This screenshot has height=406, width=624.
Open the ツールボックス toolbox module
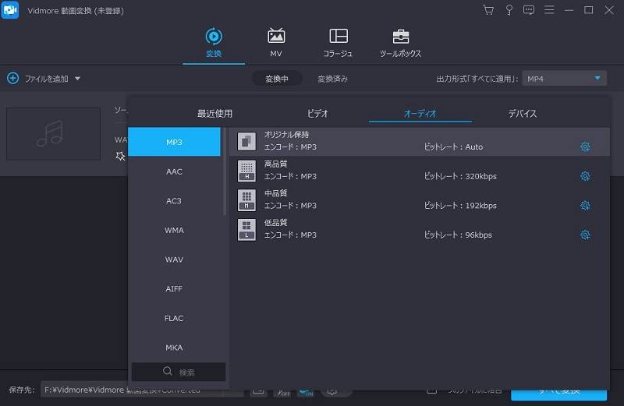click(x=400, y=43)
